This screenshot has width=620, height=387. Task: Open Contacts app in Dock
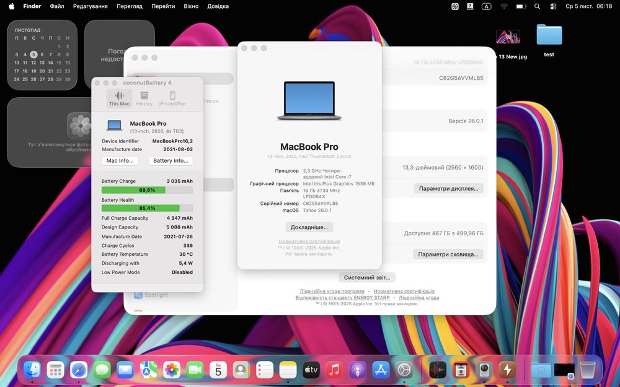241,370
